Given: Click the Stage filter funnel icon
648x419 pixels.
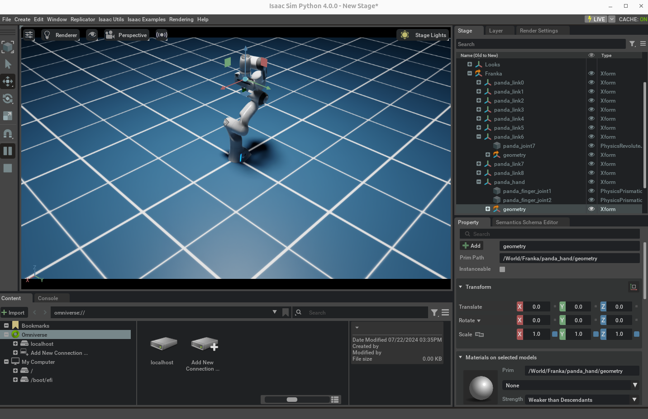Looking at the screenshot, I should (632, 44).
